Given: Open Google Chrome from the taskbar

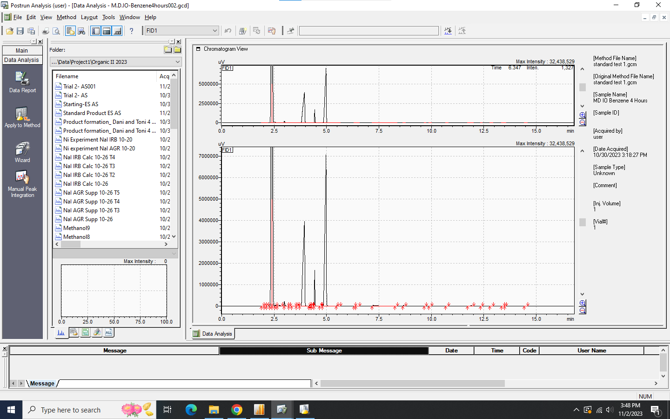Looking at the screenshot, I should [237, 410].
